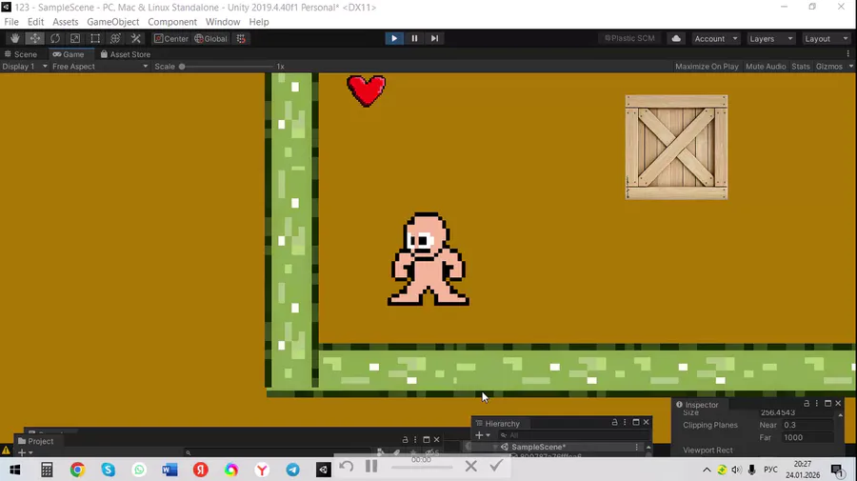857x481 pixels.
Task: Step one frame forward
Action: tap(434, 38)
